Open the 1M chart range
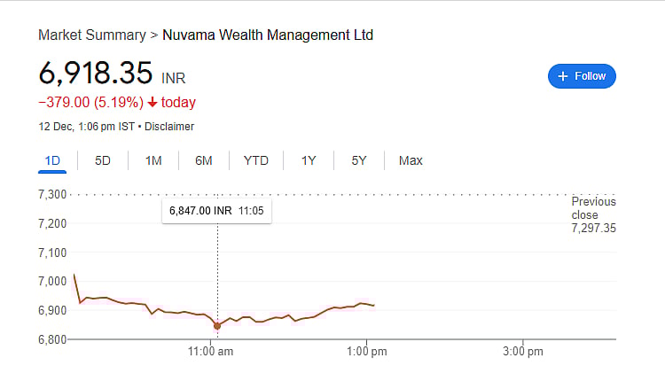 pyautogui.click(x=153, y=160)
